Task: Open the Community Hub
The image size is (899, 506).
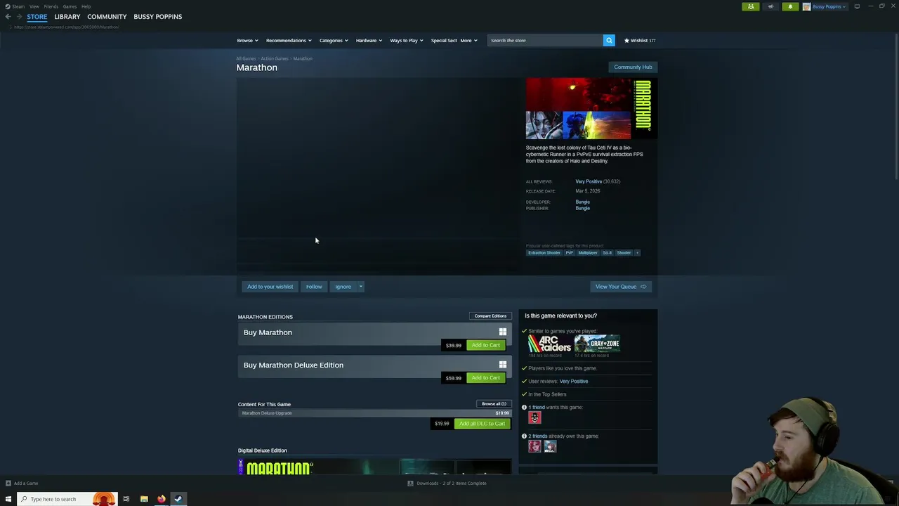Action: (x=633, y=67)
